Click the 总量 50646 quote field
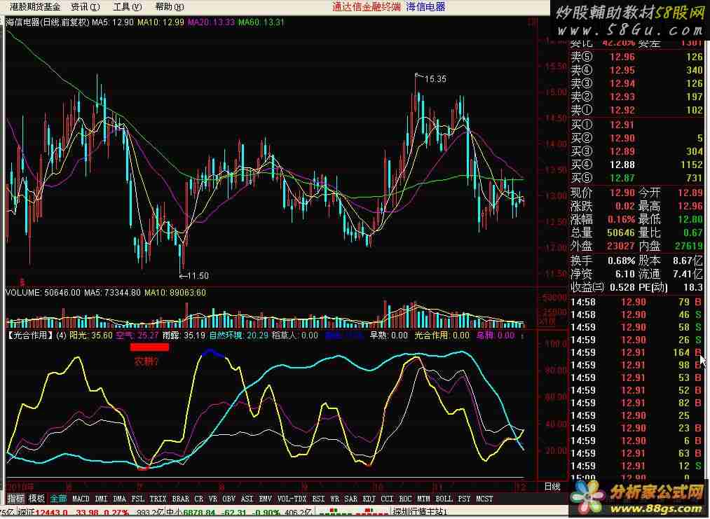710x519 pixels. 603,233
